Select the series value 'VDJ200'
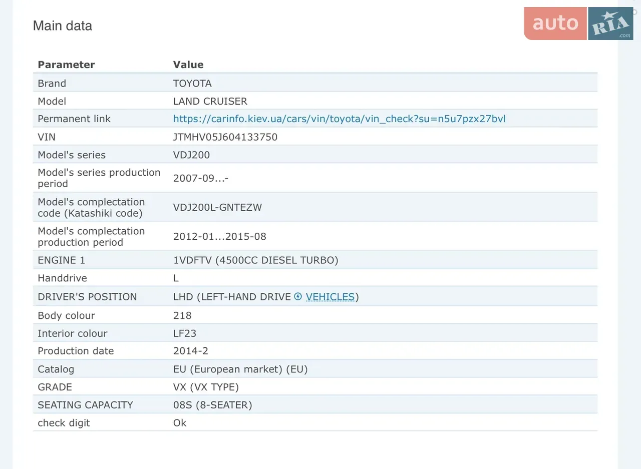 (192, 155)
